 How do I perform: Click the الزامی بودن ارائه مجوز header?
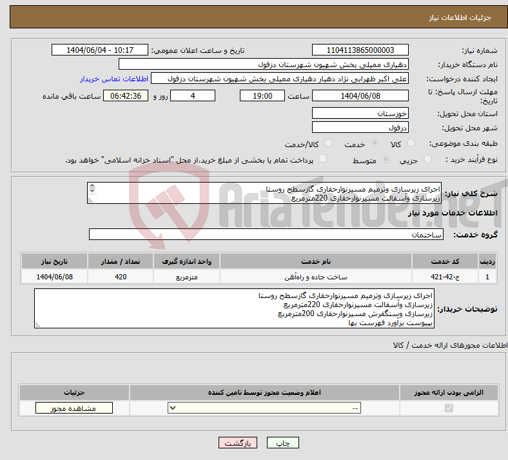449,392
